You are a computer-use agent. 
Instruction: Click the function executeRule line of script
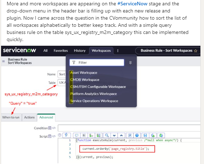click(x=129, y=140)
